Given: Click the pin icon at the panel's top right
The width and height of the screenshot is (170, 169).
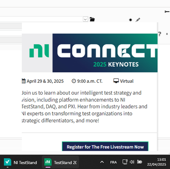Looking at the screenshot, I should 167,12.
